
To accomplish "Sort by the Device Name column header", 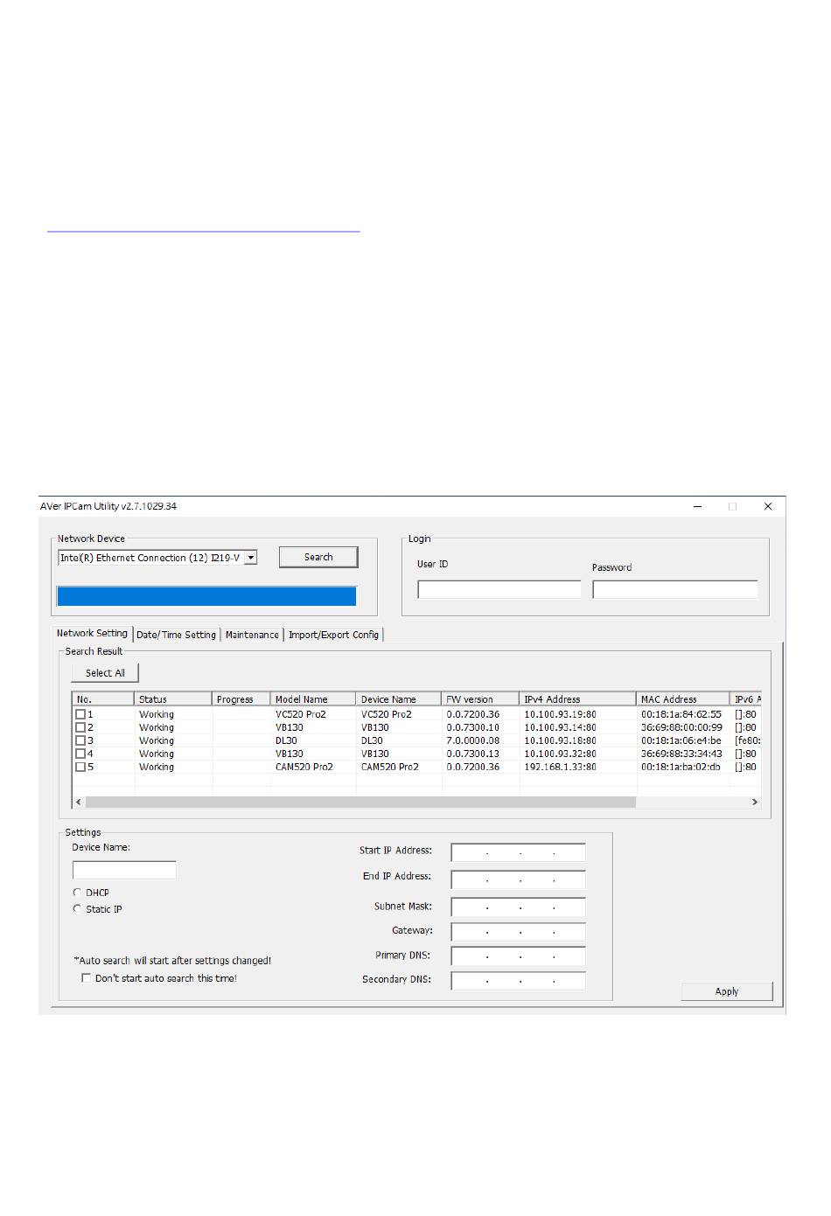I will point(399,699).
